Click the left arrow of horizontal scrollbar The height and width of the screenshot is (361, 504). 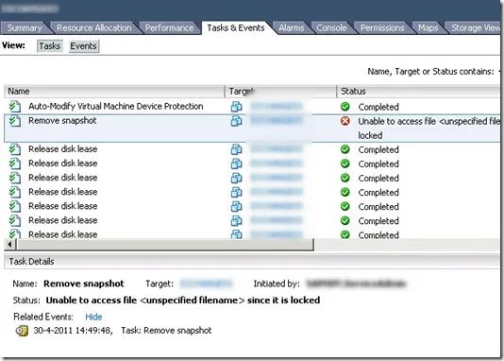(x=9, y=245)
